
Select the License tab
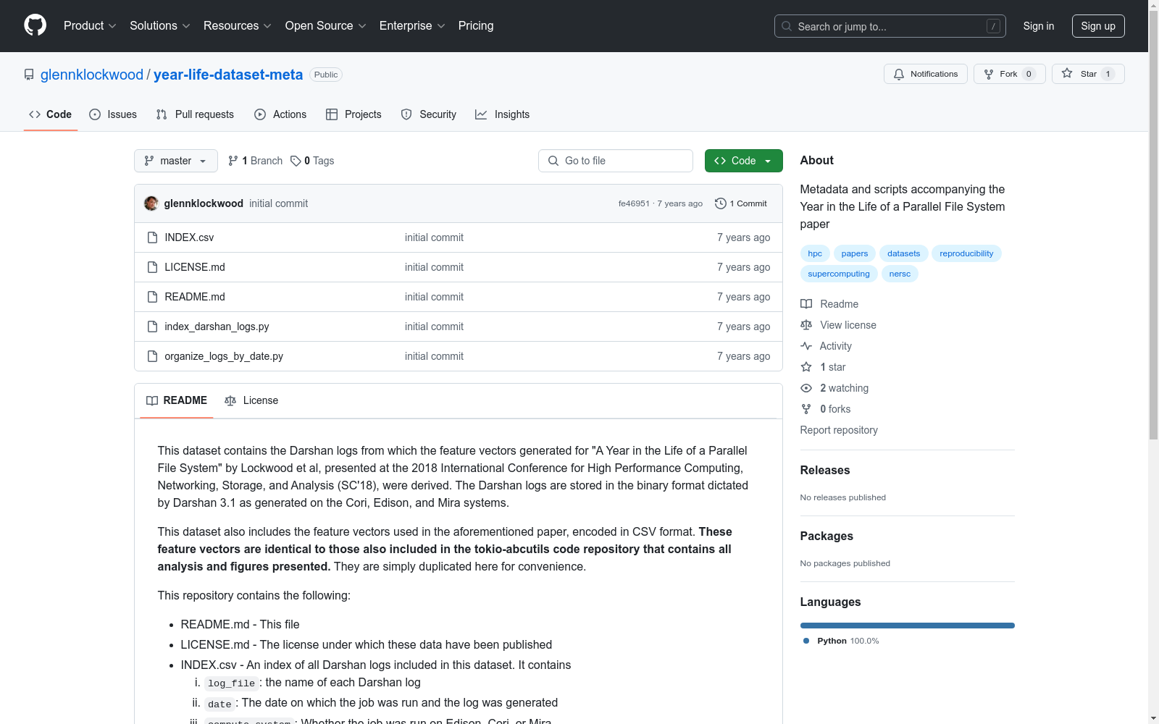[251, 400]
